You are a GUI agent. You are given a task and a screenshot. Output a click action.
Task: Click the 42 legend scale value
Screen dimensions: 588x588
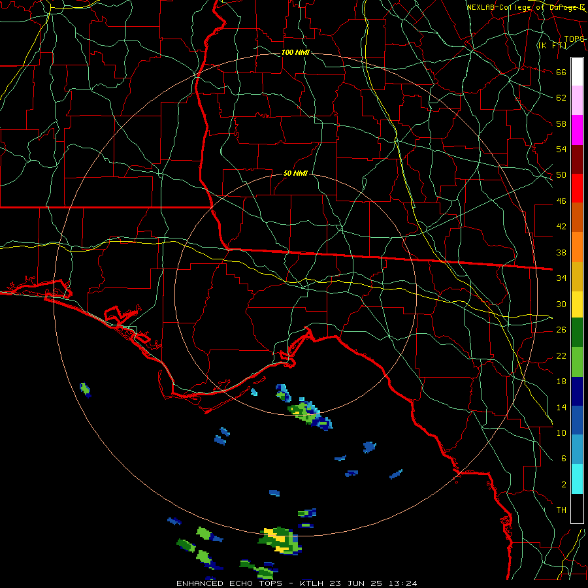coord(561,226)
